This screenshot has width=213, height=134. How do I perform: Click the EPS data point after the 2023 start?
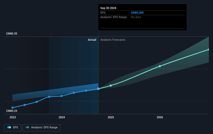click(x=25, y=105)
